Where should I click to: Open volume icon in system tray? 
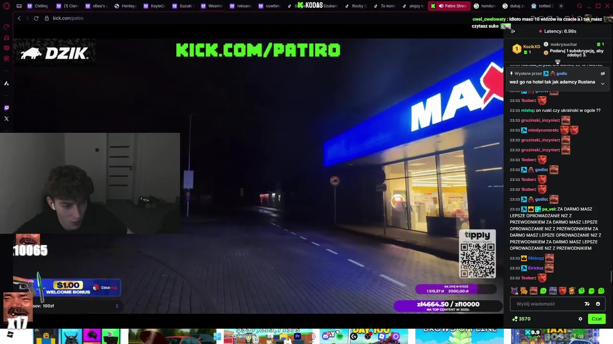(x=580, y=336)
